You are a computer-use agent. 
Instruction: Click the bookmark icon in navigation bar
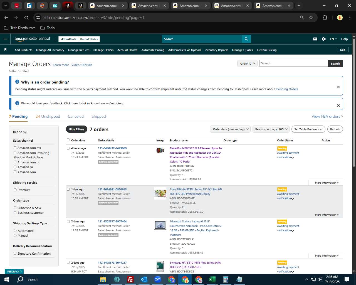[5, 50]
